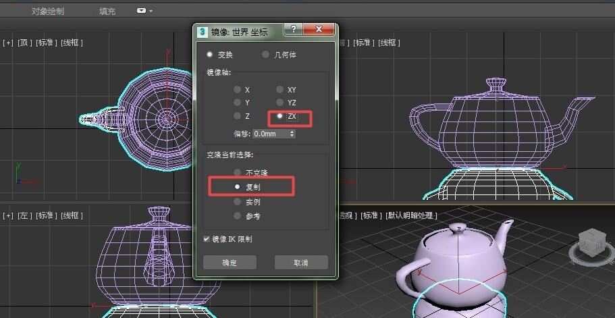
Task: Open the [+] menu of the left viewport
Action: pos(8,215)
